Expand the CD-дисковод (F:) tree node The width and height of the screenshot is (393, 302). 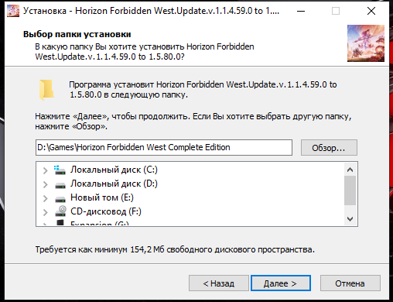(x=45, y=212)
